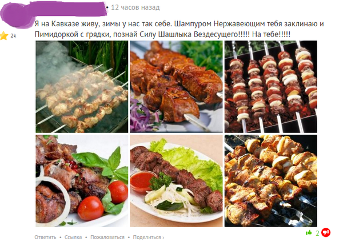Click the 2k rating count
Viewport: 343px width, 250px height.
(x=13, y=36)
